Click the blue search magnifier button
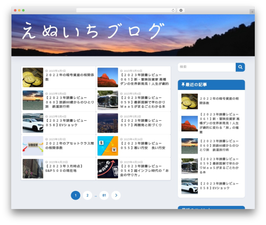The height and width of the screenshot is (225, 266). click(x=240, y=67)
